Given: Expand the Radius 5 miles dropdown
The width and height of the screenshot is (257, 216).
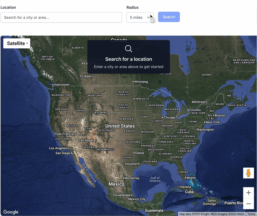Looking at the screenshot, I should pyautogui.click(x=140, y=18).
